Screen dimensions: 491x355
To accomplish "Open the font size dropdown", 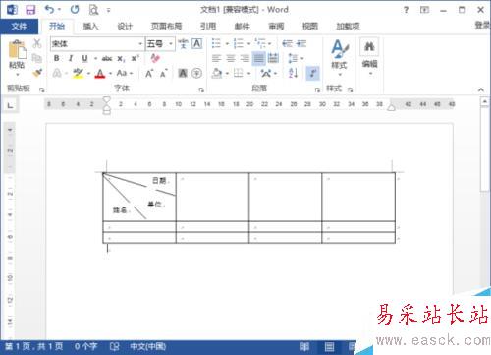I will click(x=171, y=43).
